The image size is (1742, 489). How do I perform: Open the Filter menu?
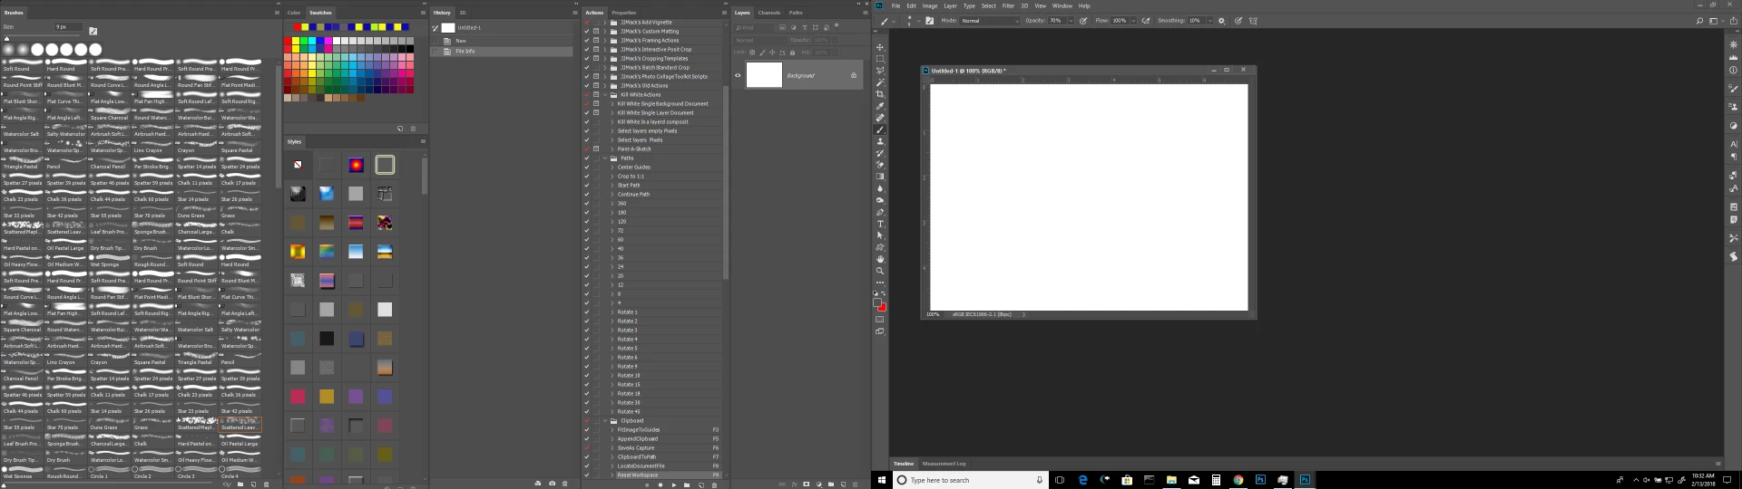click(x=1008, y=5)
